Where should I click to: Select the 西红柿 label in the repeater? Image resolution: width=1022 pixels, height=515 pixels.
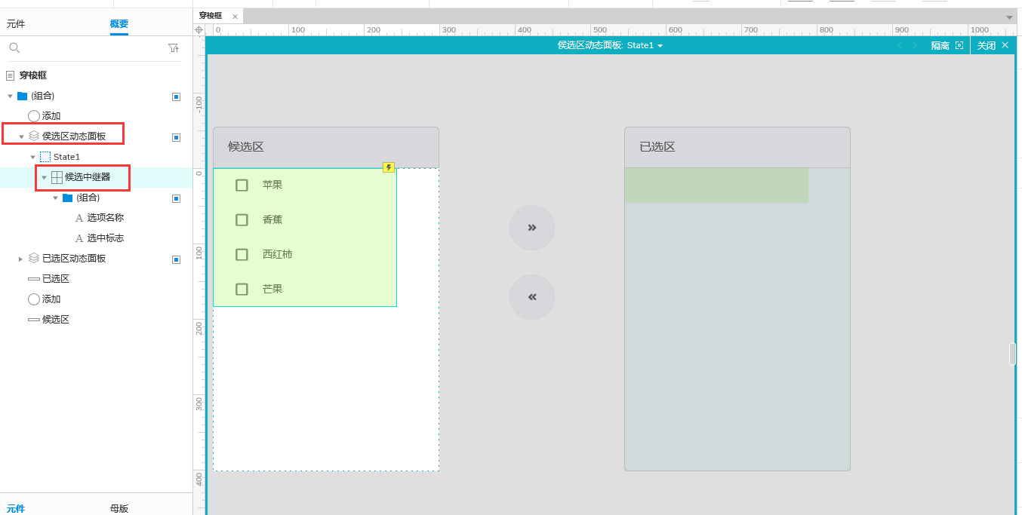277,255
